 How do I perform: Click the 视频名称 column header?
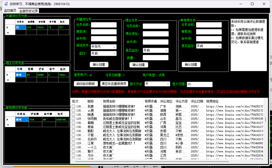(122, 102)
